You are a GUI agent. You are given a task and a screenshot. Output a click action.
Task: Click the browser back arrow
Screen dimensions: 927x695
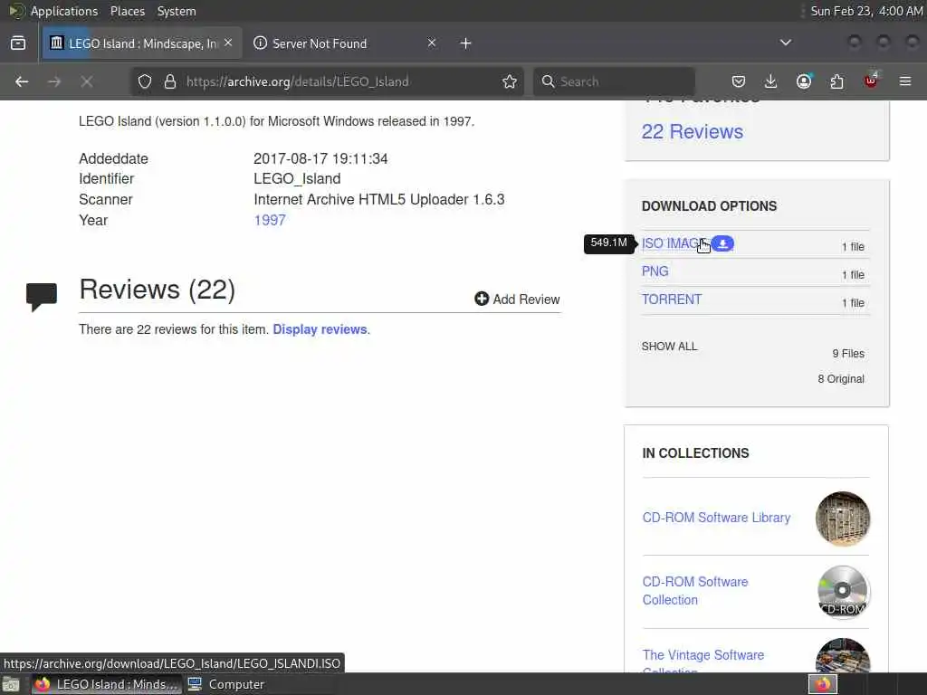(22, 81)
